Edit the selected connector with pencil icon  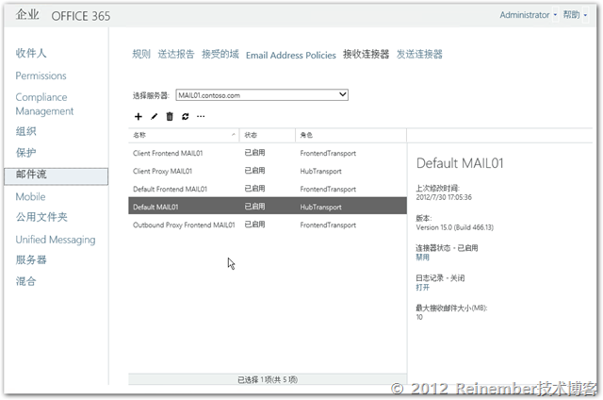155,116
